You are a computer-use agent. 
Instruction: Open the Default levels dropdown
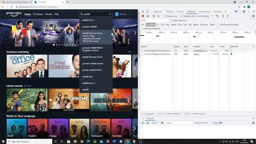coord(201,123)
